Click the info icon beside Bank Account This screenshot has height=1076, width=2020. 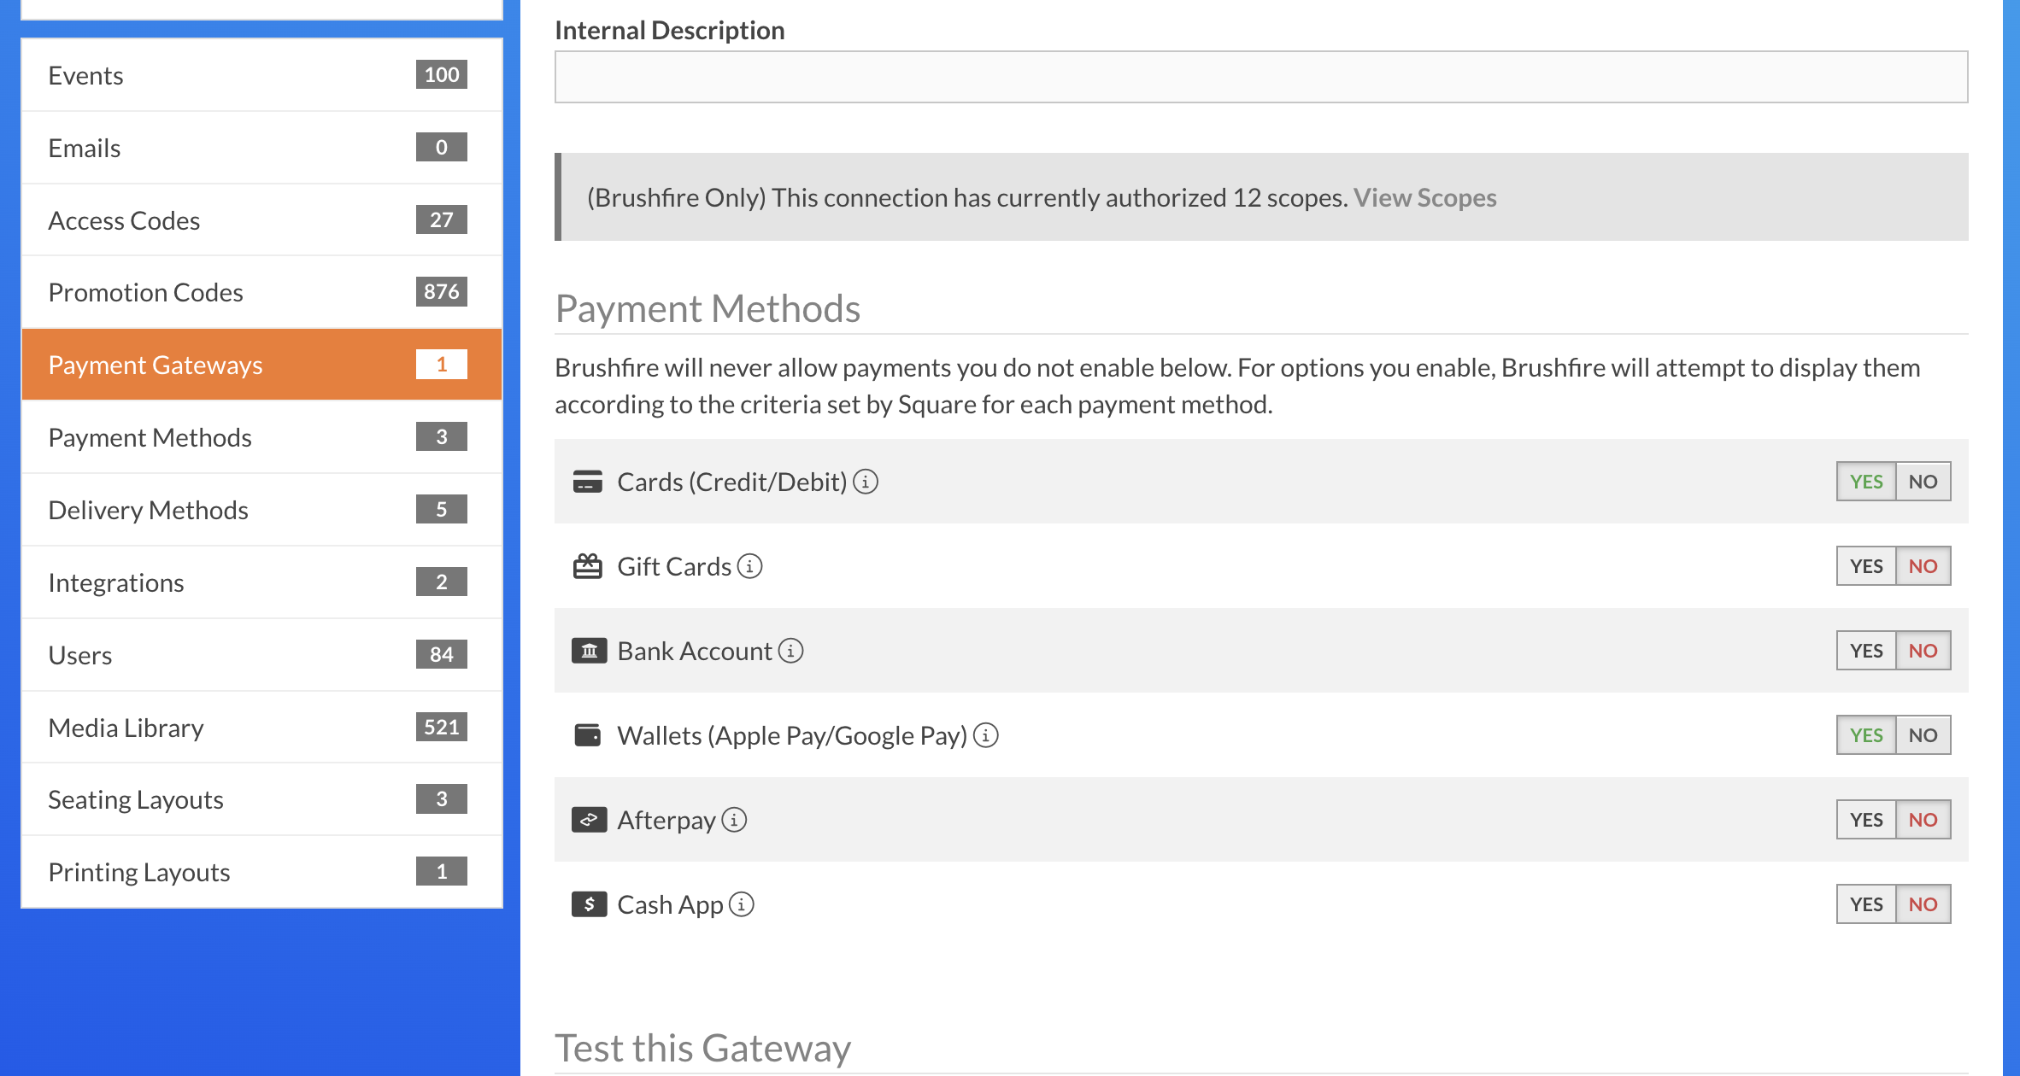(x=790, y=650)
